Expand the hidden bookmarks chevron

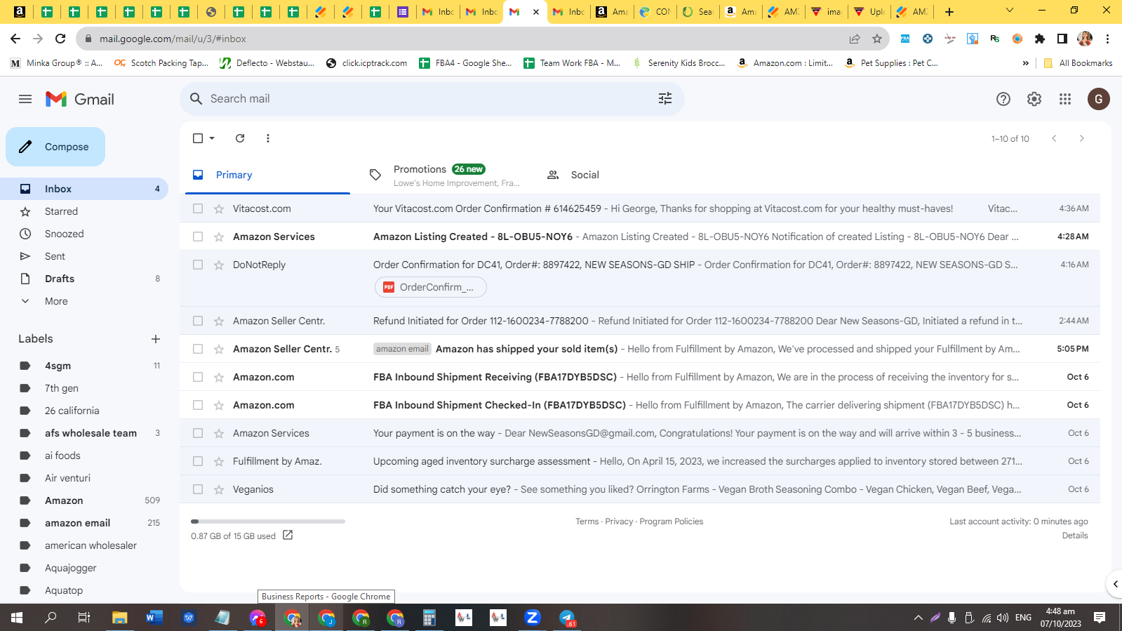click(1026, 63)
